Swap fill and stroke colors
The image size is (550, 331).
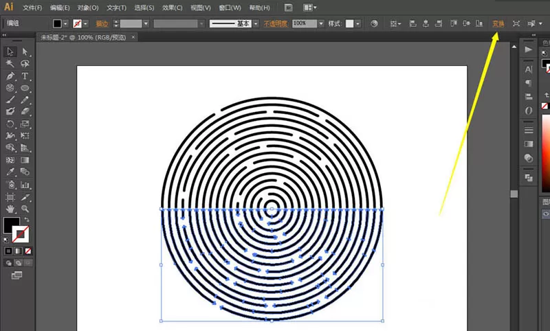tap(27, 220)
